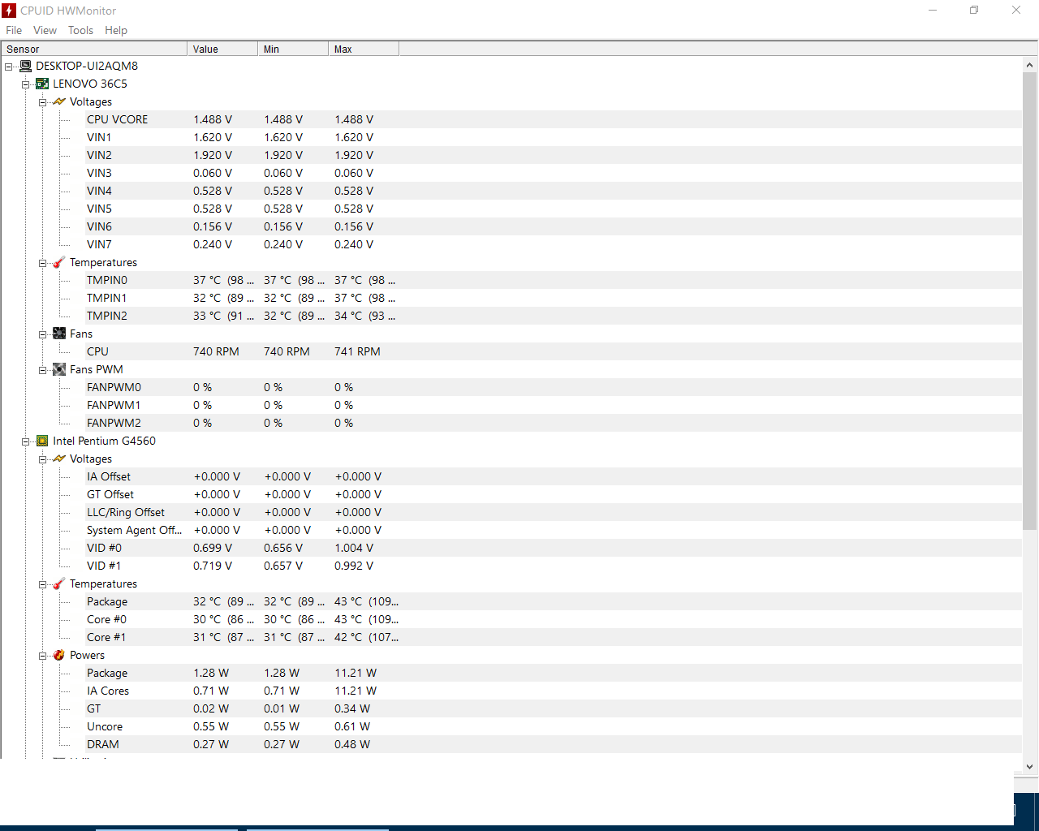Select the Core #0 temperature row
Viewport: 1039px width, 831px height.
pyautogui.click(x=552, y=619)
